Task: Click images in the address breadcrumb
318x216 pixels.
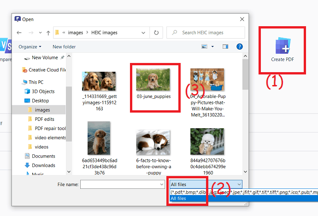Action: pyautogui.click(x=76, y=33)
